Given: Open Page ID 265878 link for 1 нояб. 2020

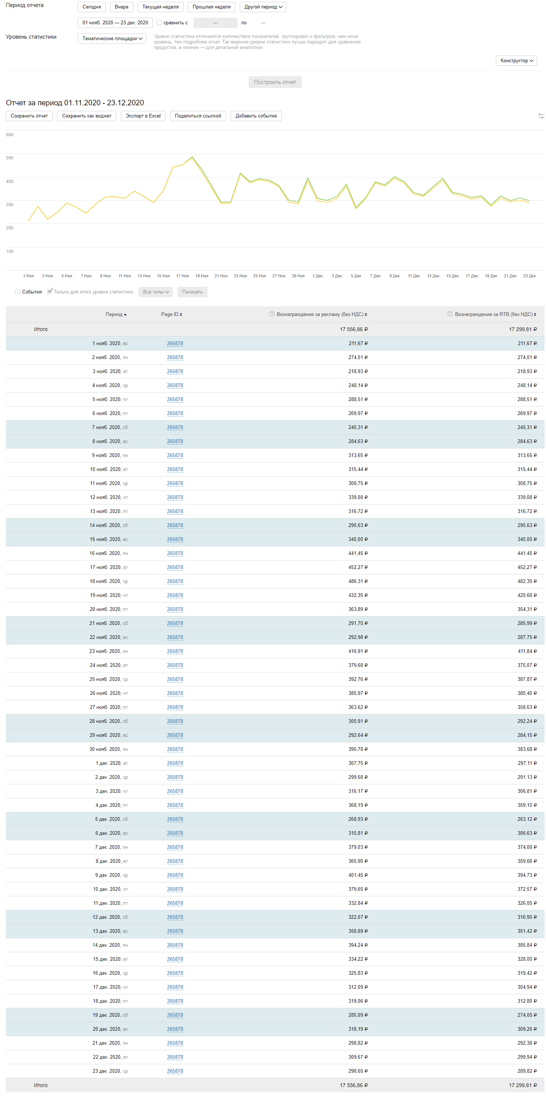Looking at the screenshot, I should (x=175, y=343).
